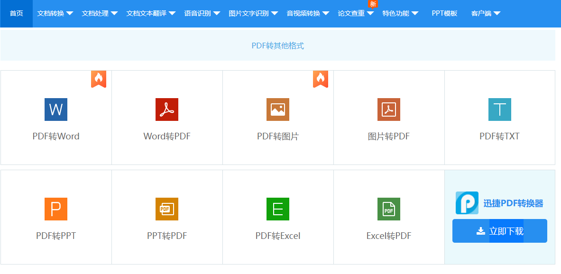Click the PPT转PDF converter icon
This screenshot has height=274, width=561.
tap(166, 209)
